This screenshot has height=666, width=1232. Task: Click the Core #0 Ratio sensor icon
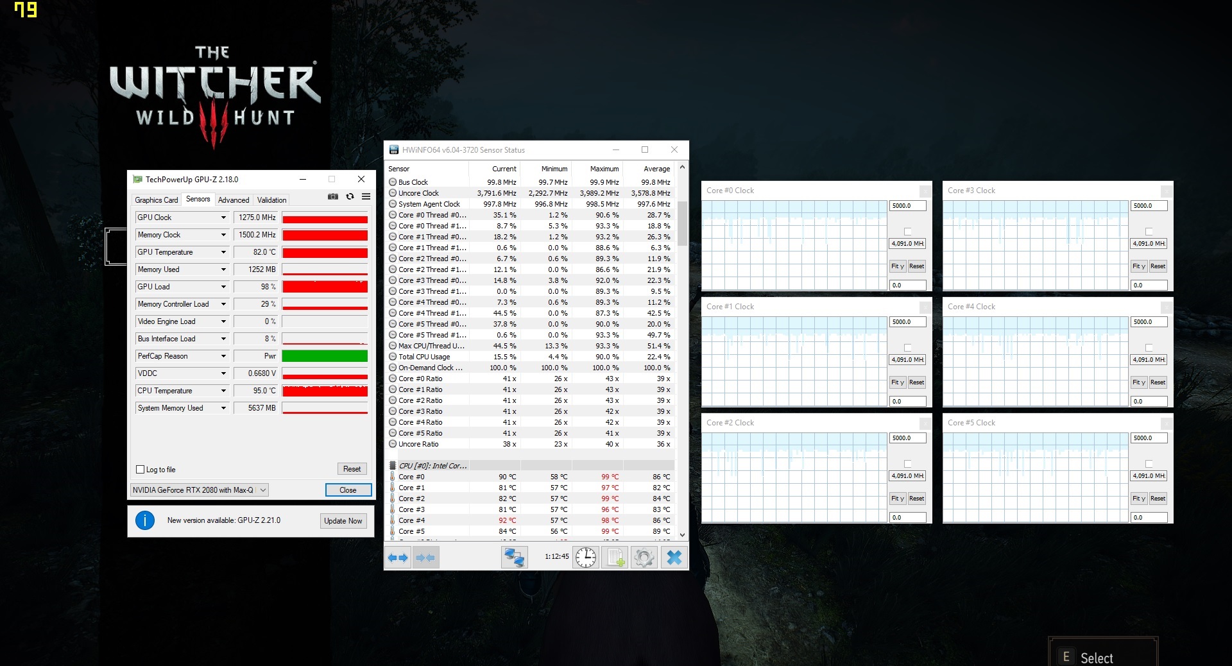[x=393, y=379]
